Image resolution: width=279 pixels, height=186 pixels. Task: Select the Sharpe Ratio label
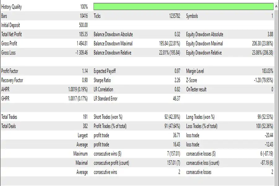click(x=102, y=80)
